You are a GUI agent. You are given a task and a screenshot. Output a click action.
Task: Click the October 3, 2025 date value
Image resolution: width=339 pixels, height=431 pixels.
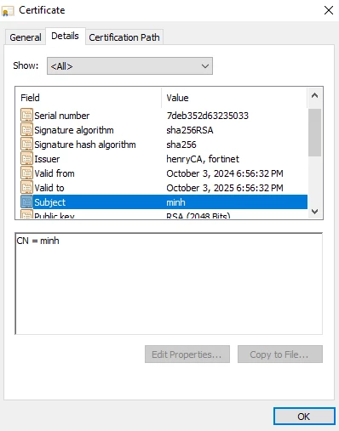[225, 188]
